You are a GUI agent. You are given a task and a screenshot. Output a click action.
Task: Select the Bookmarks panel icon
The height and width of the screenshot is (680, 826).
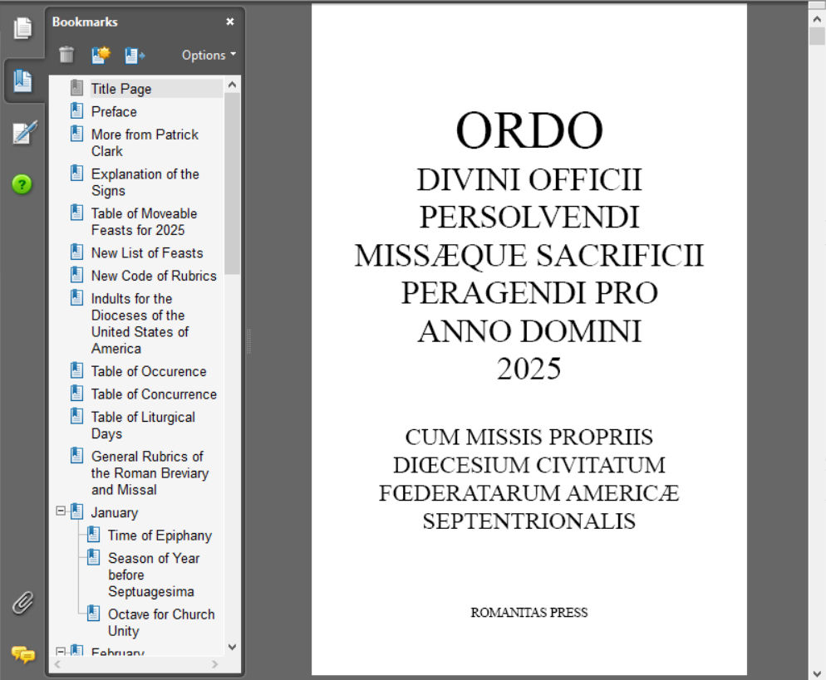(x=23, y=80)
